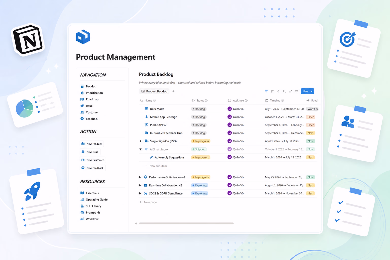Click the Product Backlog heading
The width and height of the screenshot is (390, 260).
coord(156,74)
